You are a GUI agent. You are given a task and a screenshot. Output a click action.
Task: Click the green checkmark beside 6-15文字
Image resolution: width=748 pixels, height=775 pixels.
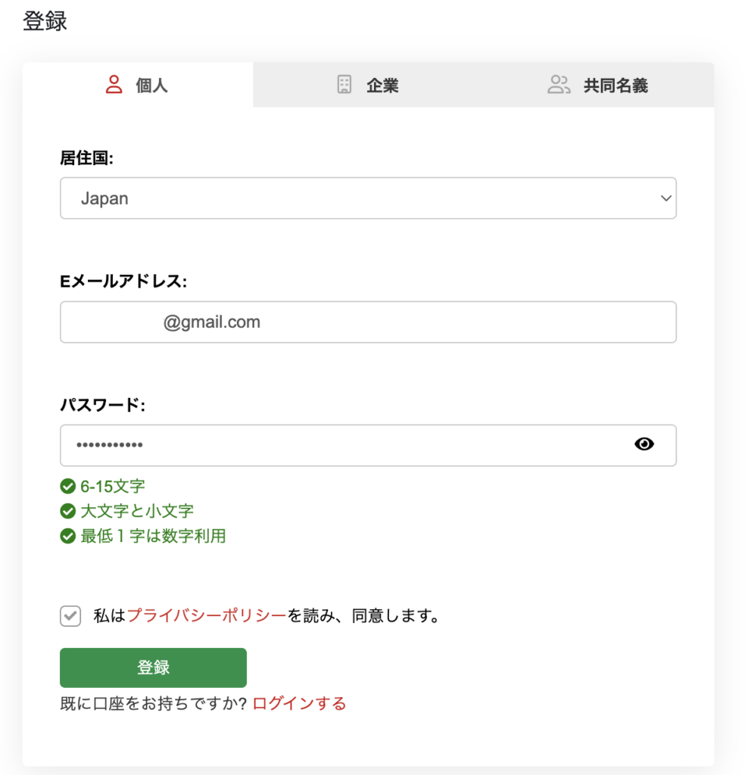point(68,486)
